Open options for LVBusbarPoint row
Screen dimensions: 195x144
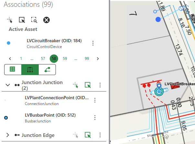coord(95,118)
